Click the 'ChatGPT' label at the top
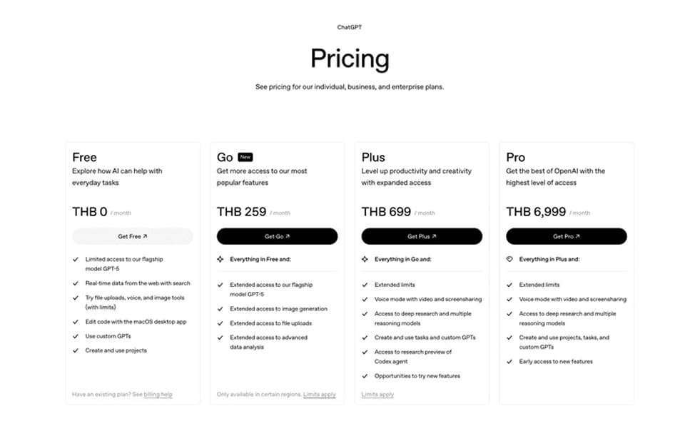Image resolution: width=685 pixels, height=421 pixels. [x=350, y=27]
